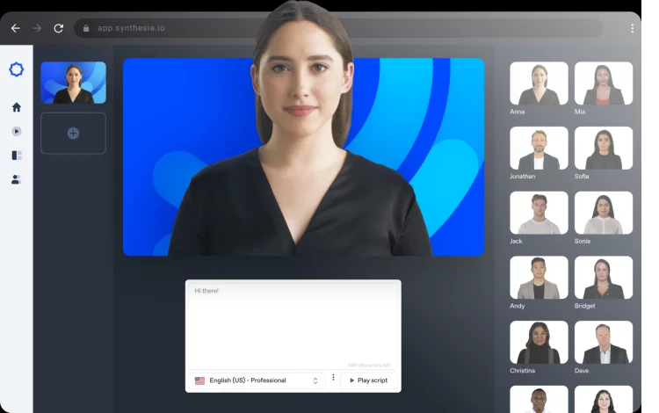Open the avatars people icon in sidebar
Viewport: 659px width, 413px height.
coord(17,180)
